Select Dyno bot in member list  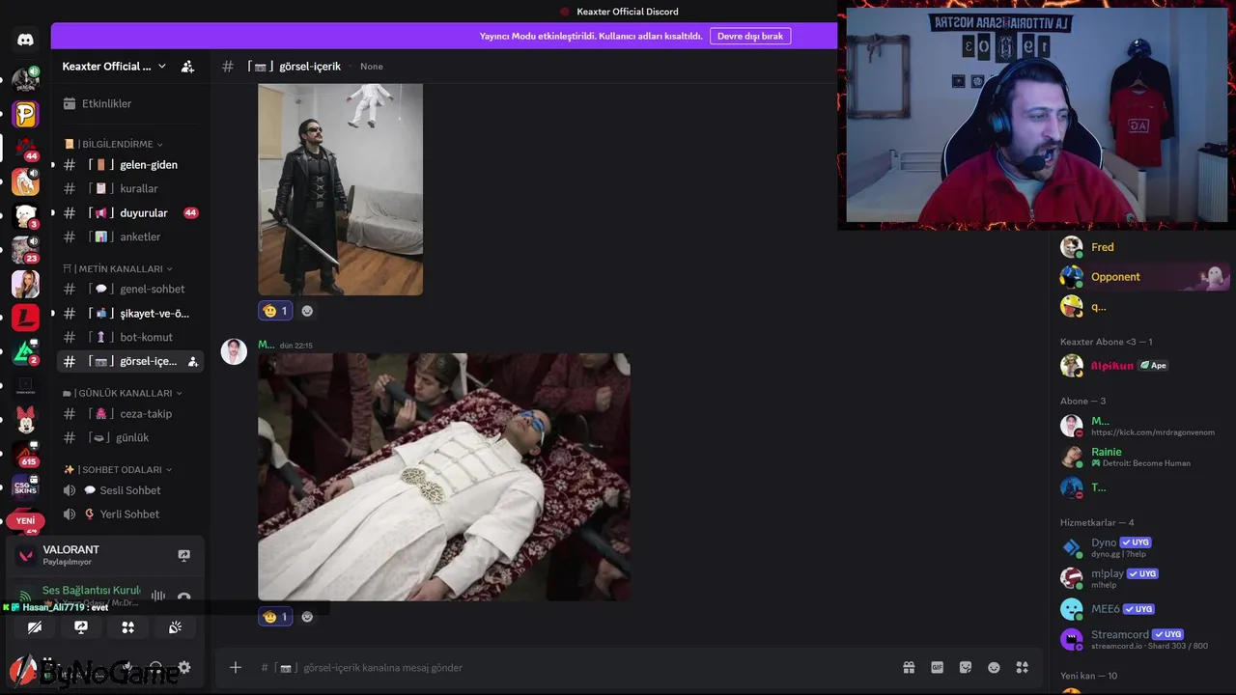tap(1143, 547)
